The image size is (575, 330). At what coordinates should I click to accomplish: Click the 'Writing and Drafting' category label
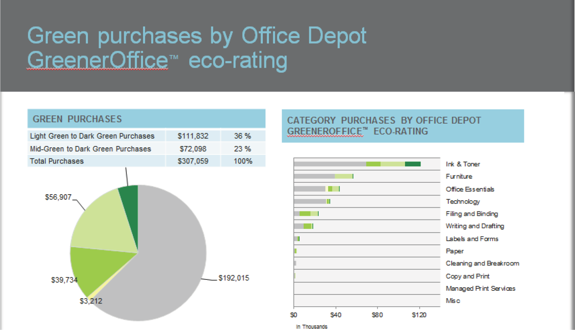point(475,226)
